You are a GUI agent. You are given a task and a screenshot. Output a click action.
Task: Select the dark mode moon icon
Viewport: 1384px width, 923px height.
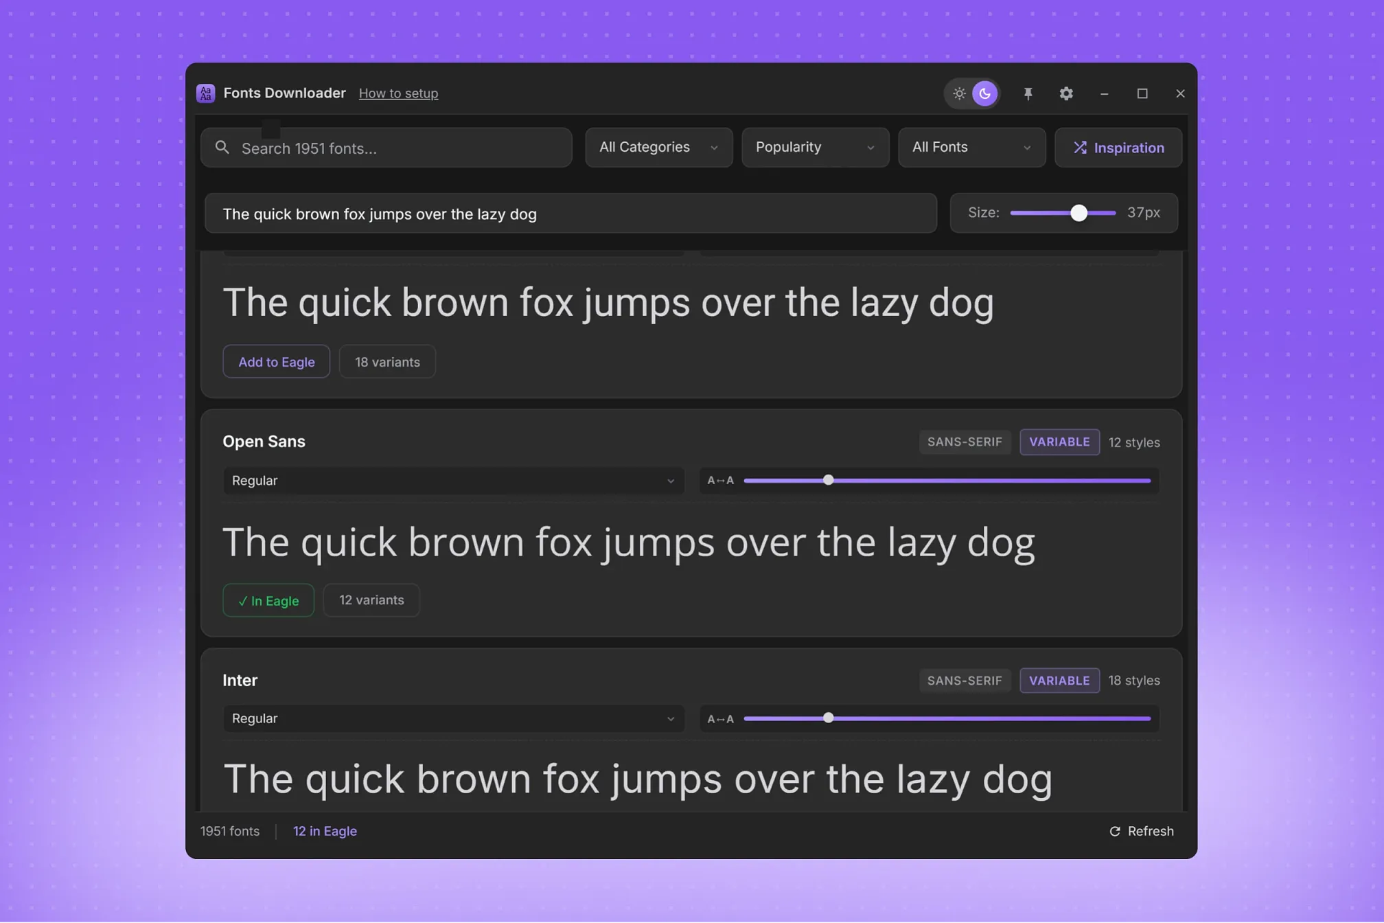[x=984, y=93]
